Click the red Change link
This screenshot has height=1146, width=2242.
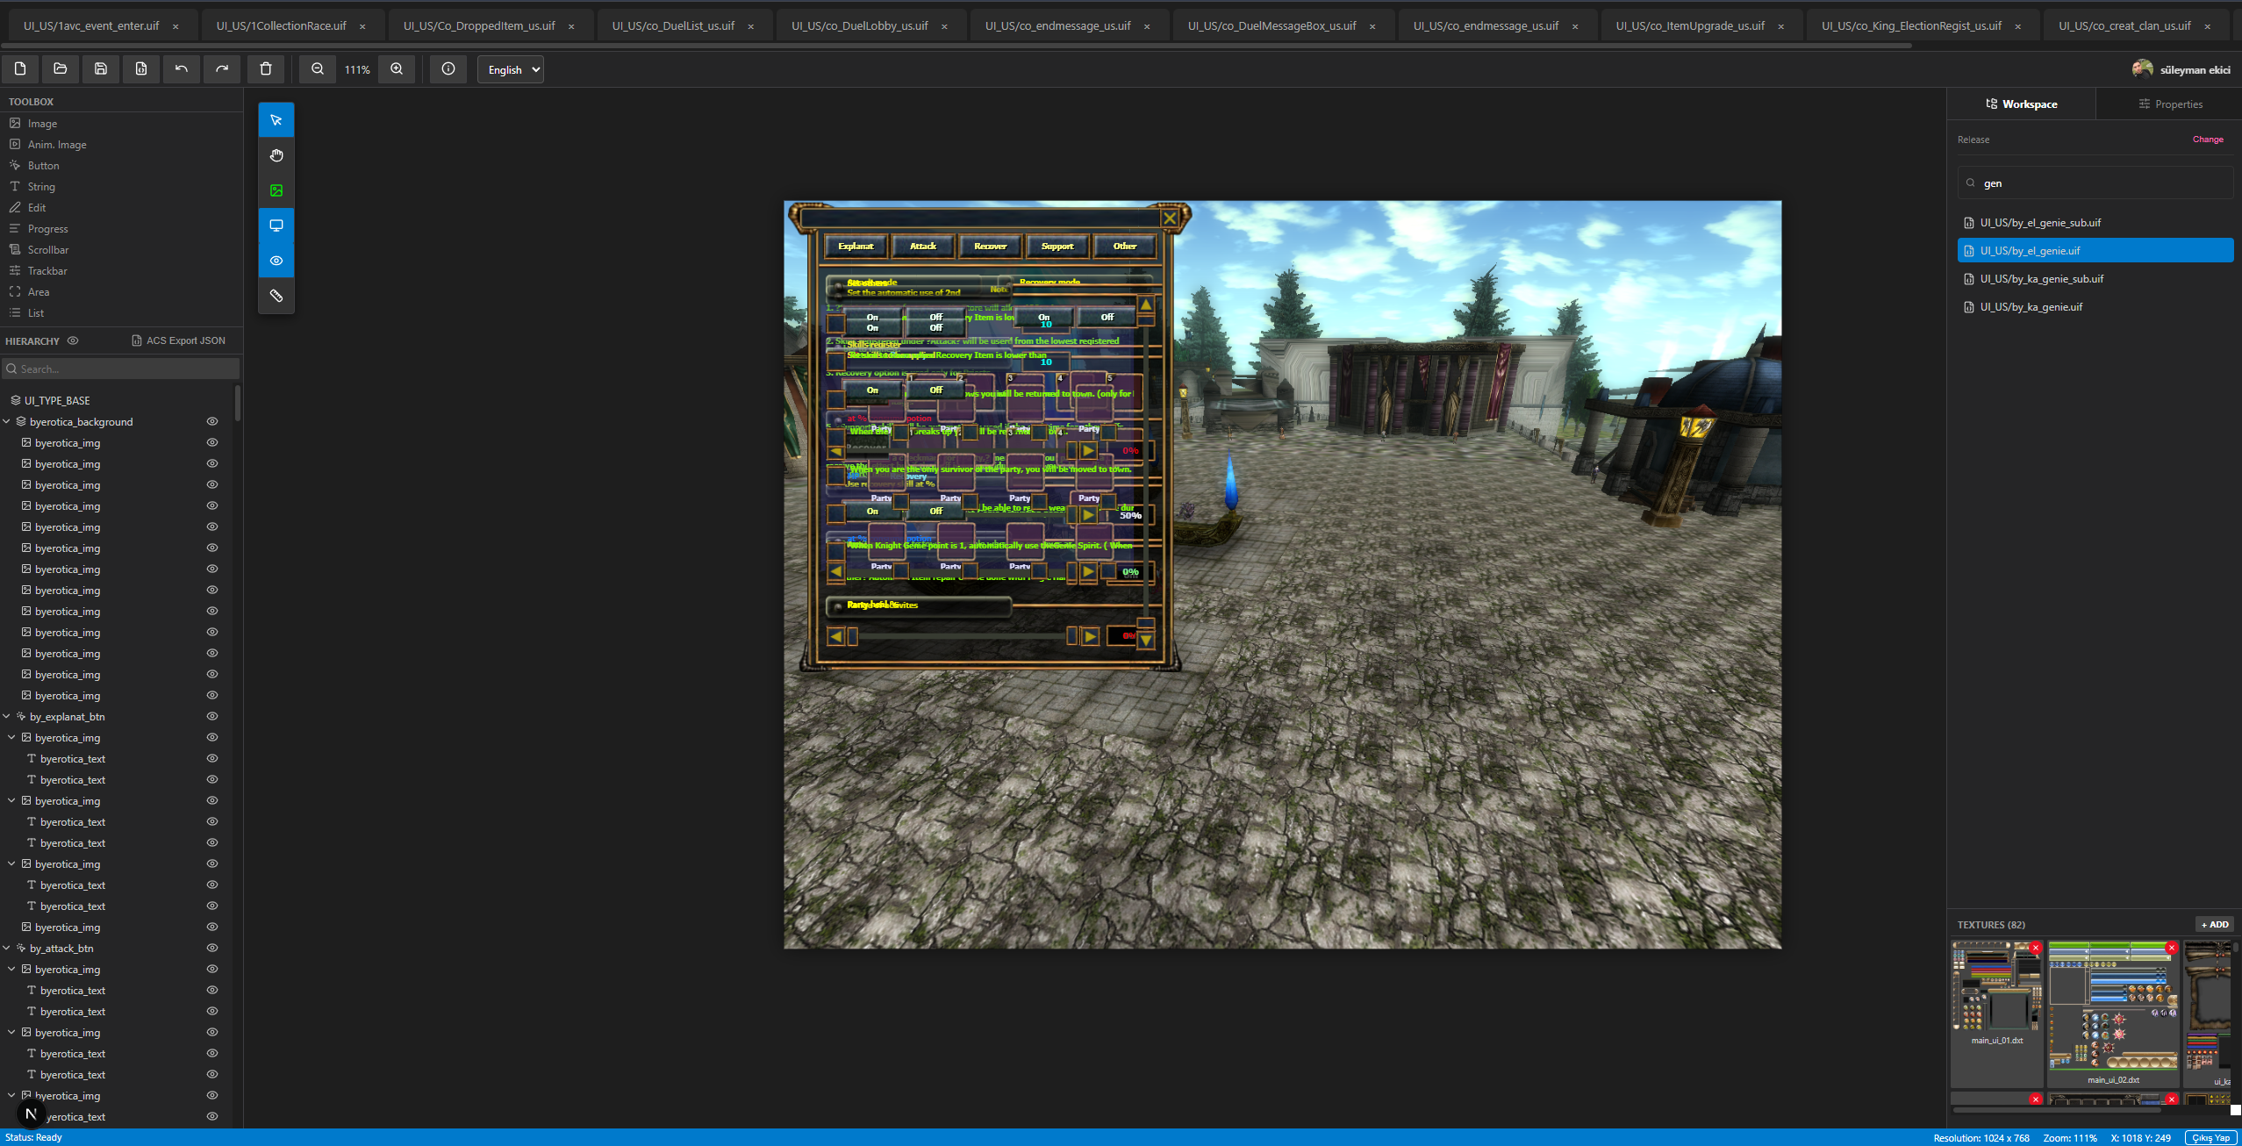[x=2208, y=140]
